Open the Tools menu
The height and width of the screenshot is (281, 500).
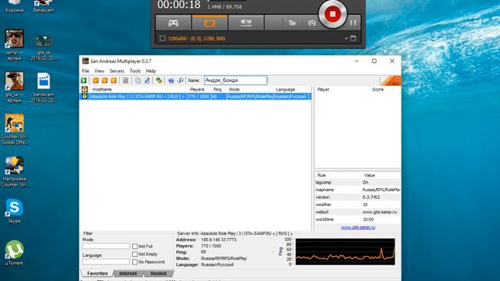coord(135,71)
